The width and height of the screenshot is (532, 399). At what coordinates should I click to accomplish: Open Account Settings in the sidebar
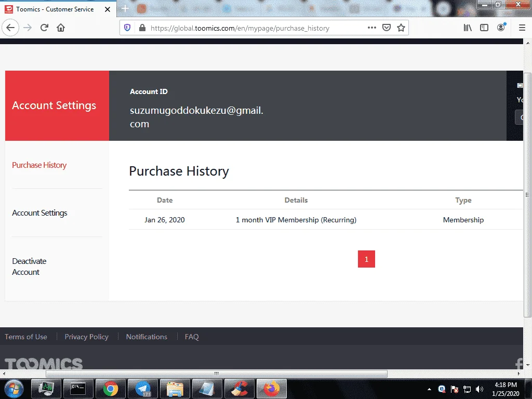click(39, 213)
